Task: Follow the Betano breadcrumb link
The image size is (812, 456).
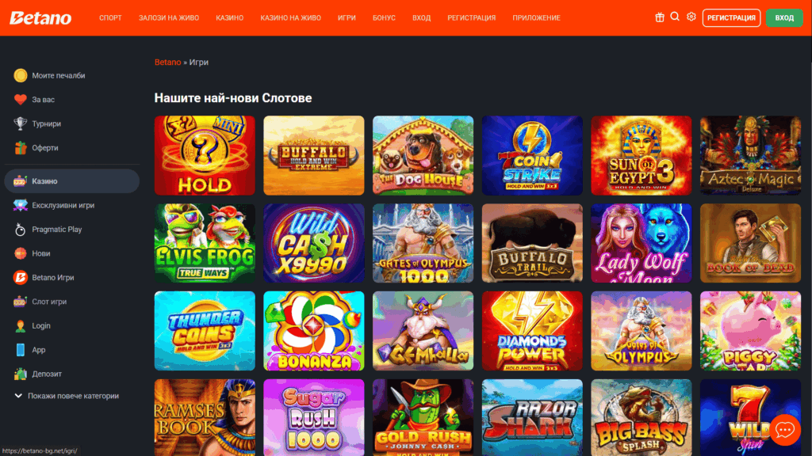Action: pyautogui.click(x=168, y=62)
